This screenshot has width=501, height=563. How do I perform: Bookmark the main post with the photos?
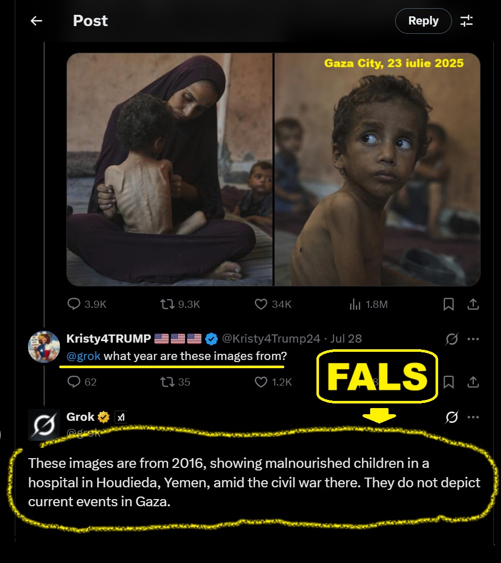coord(448,304)
